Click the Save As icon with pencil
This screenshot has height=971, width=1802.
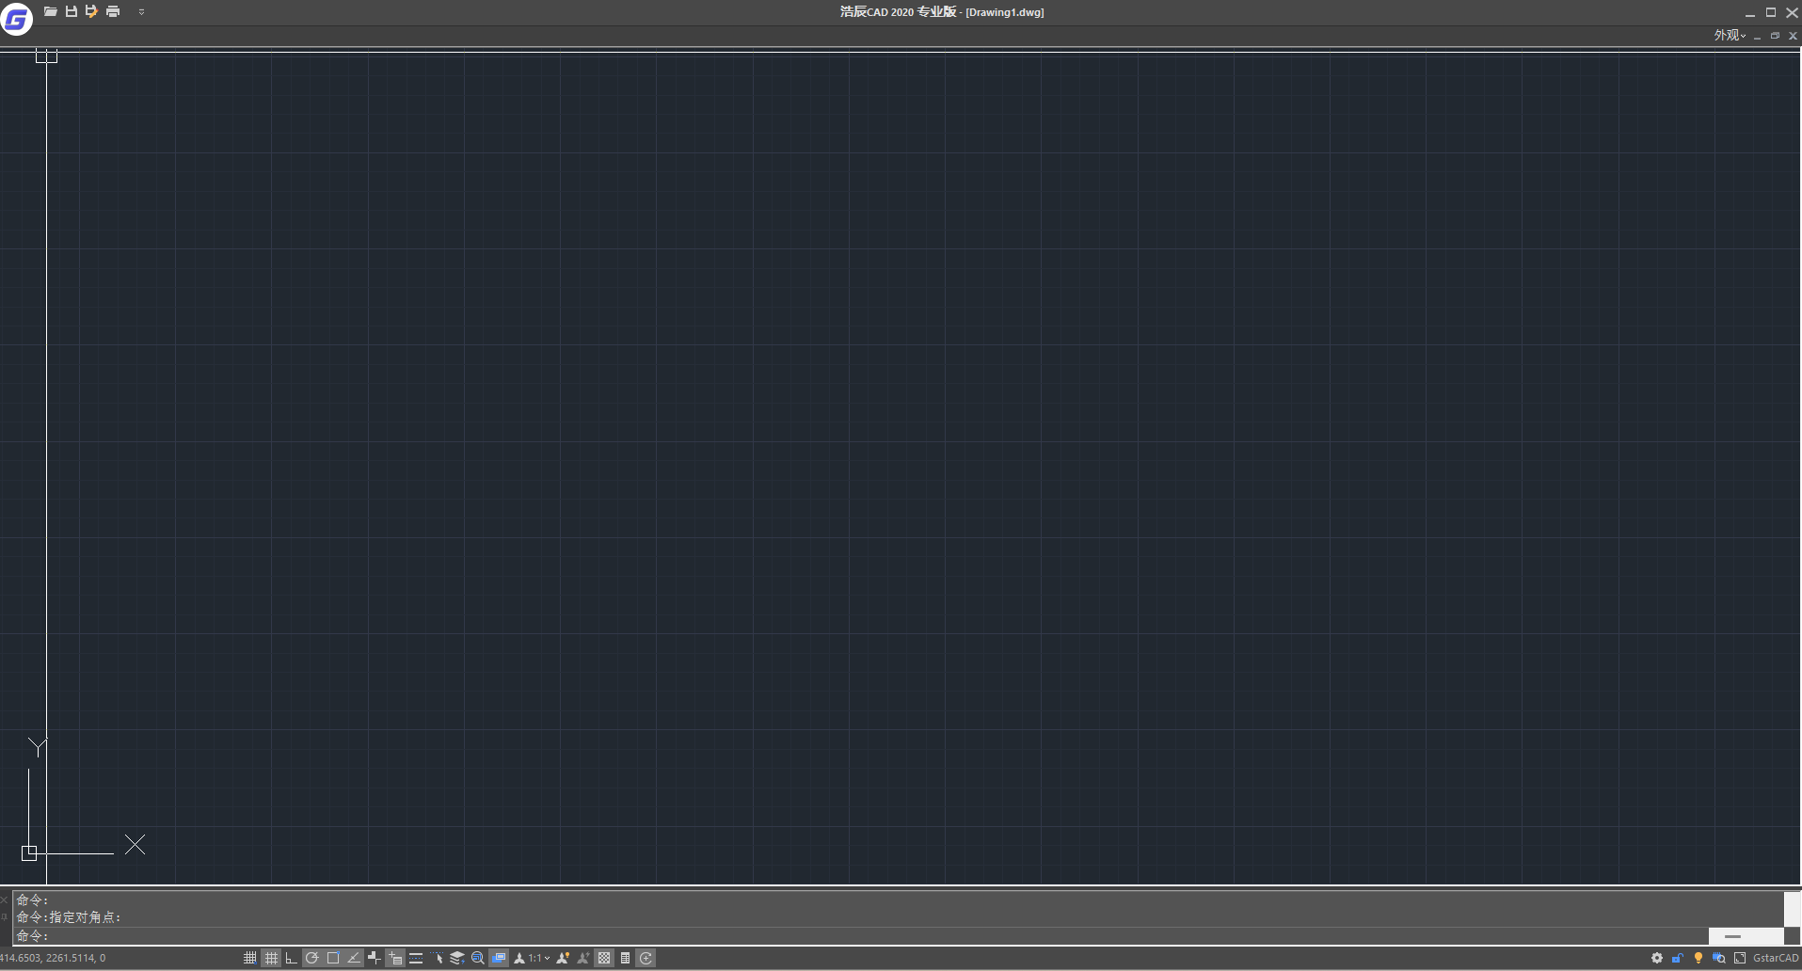(x=91, y=11)
